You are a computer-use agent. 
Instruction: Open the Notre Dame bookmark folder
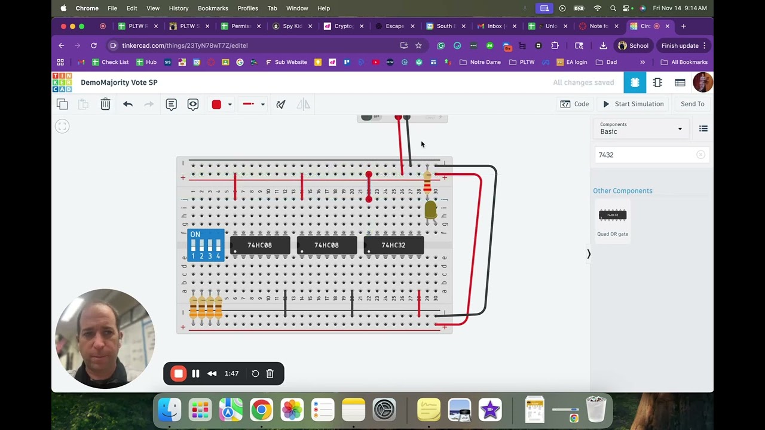pos(480,62)
